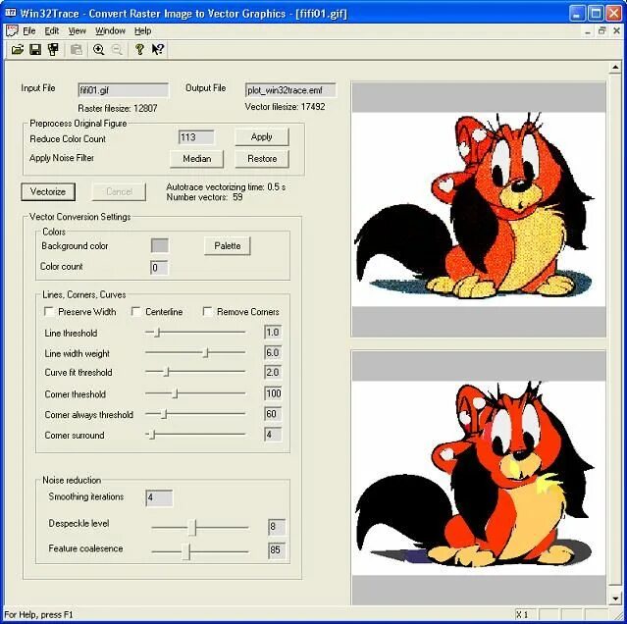Click the Smoothing iterations field
Image resolution: width=627 pixels, height=624 pixels.
tap(159, 498)
